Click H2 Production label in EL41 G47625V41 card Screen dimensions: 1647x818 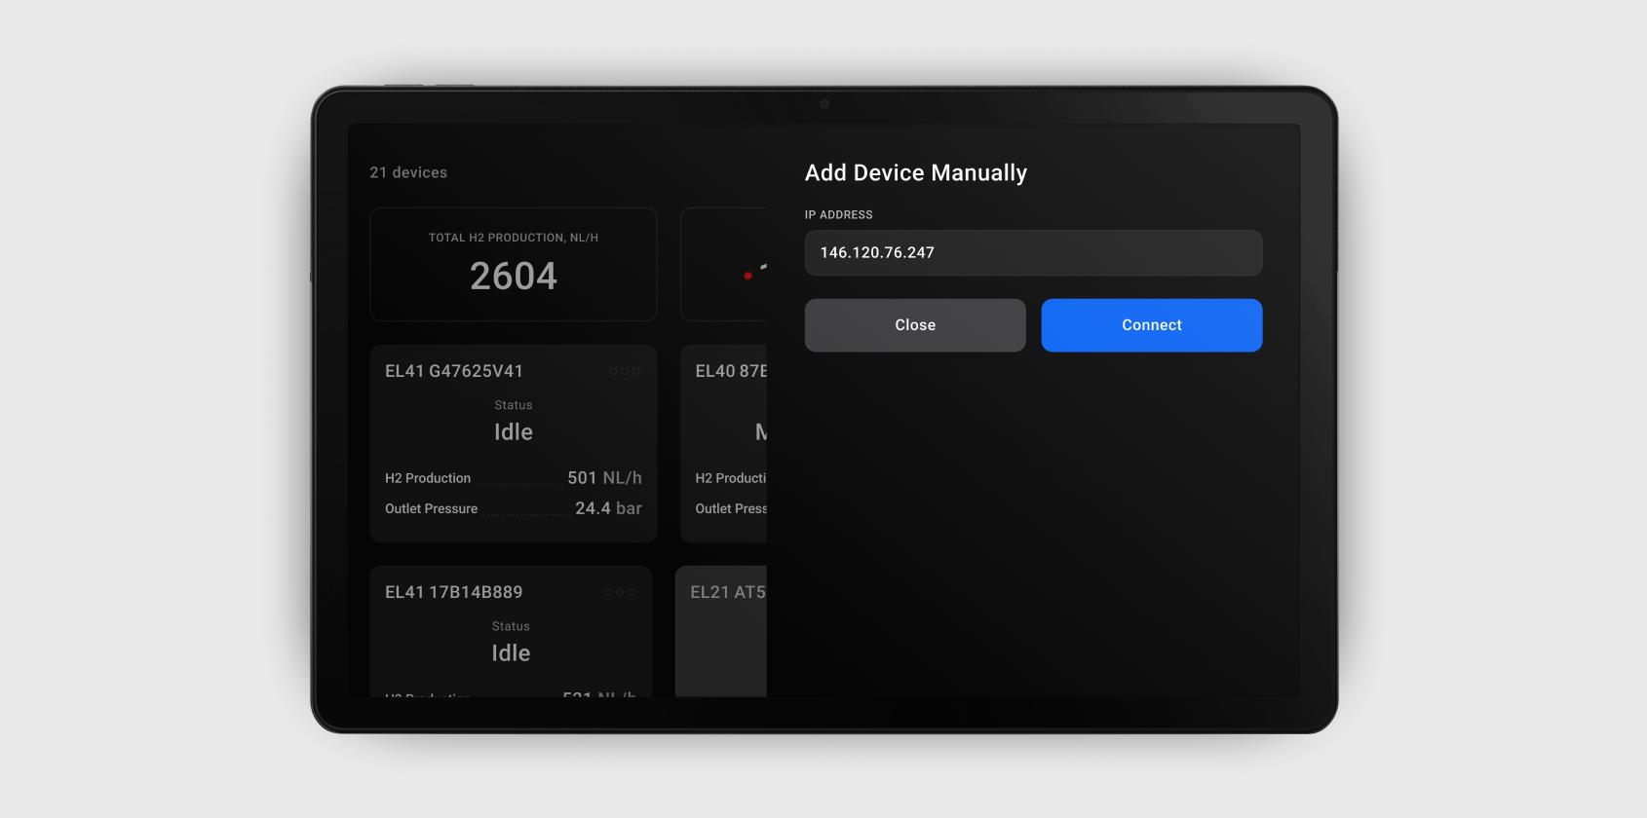coord(428,478)
